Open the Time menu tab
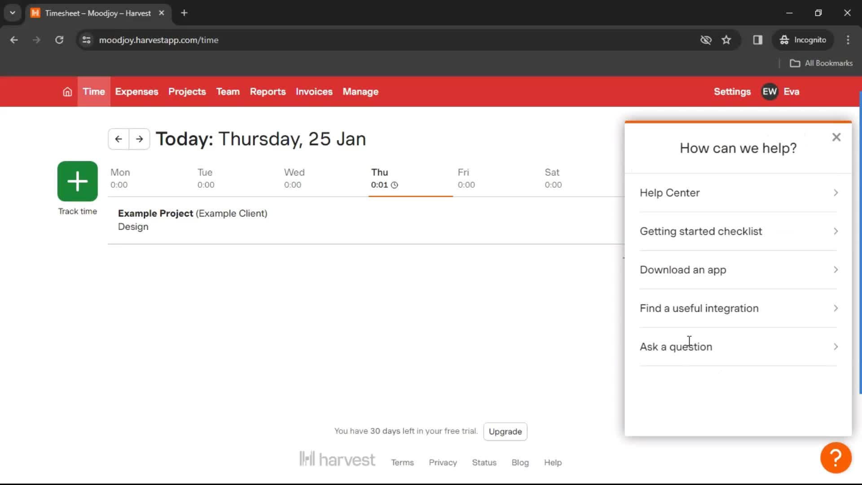This screenshot has width=862, height=485. tap(93, 92)
